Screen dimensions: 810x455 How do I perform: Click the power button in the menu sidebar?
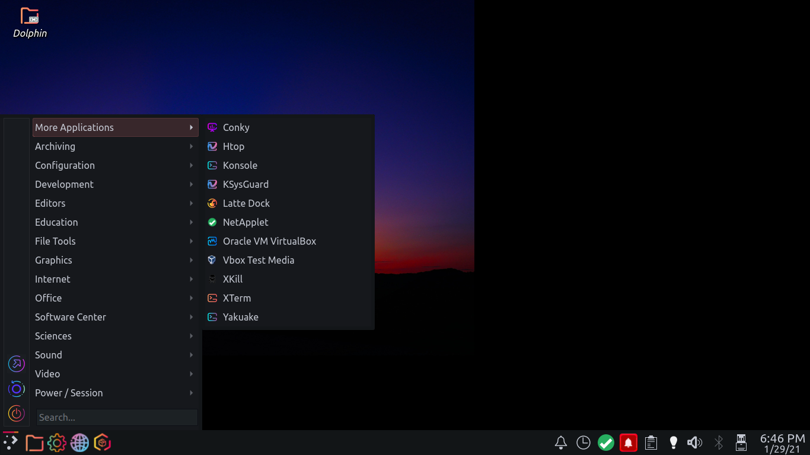17,414
